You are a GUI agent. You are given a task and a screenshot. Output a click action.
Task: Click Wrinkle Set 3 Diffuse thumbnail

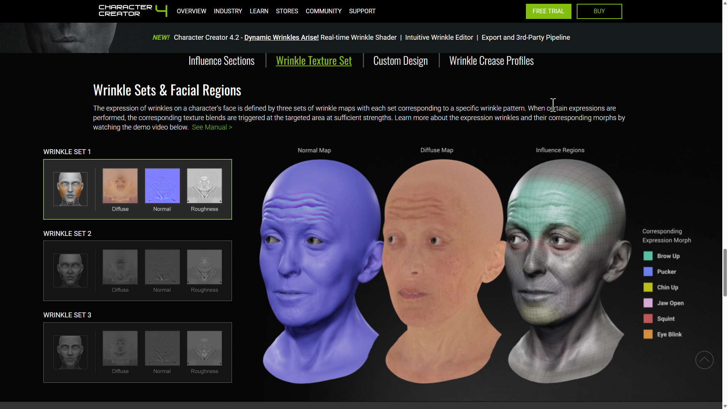pos(120,348)
